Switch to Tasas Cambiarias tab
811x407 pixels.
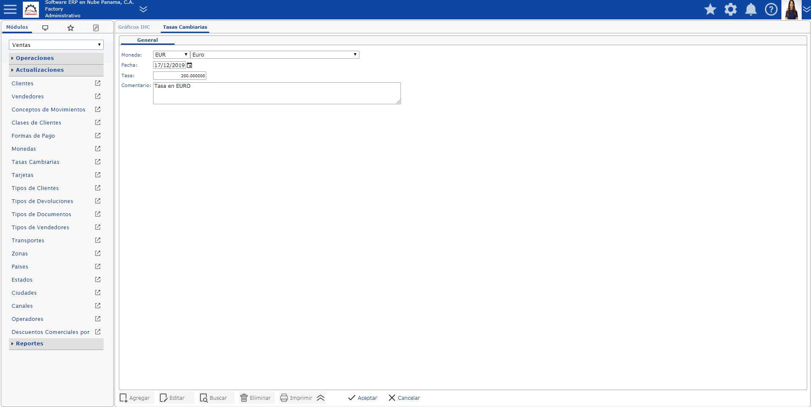pos(185,27)
